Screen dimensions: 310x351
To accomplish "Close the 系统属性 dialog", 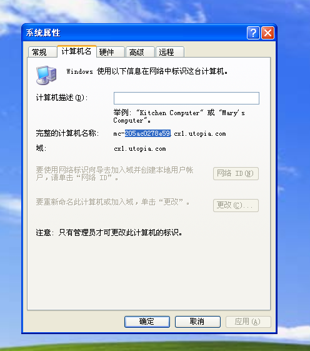I will coord(267,33).
